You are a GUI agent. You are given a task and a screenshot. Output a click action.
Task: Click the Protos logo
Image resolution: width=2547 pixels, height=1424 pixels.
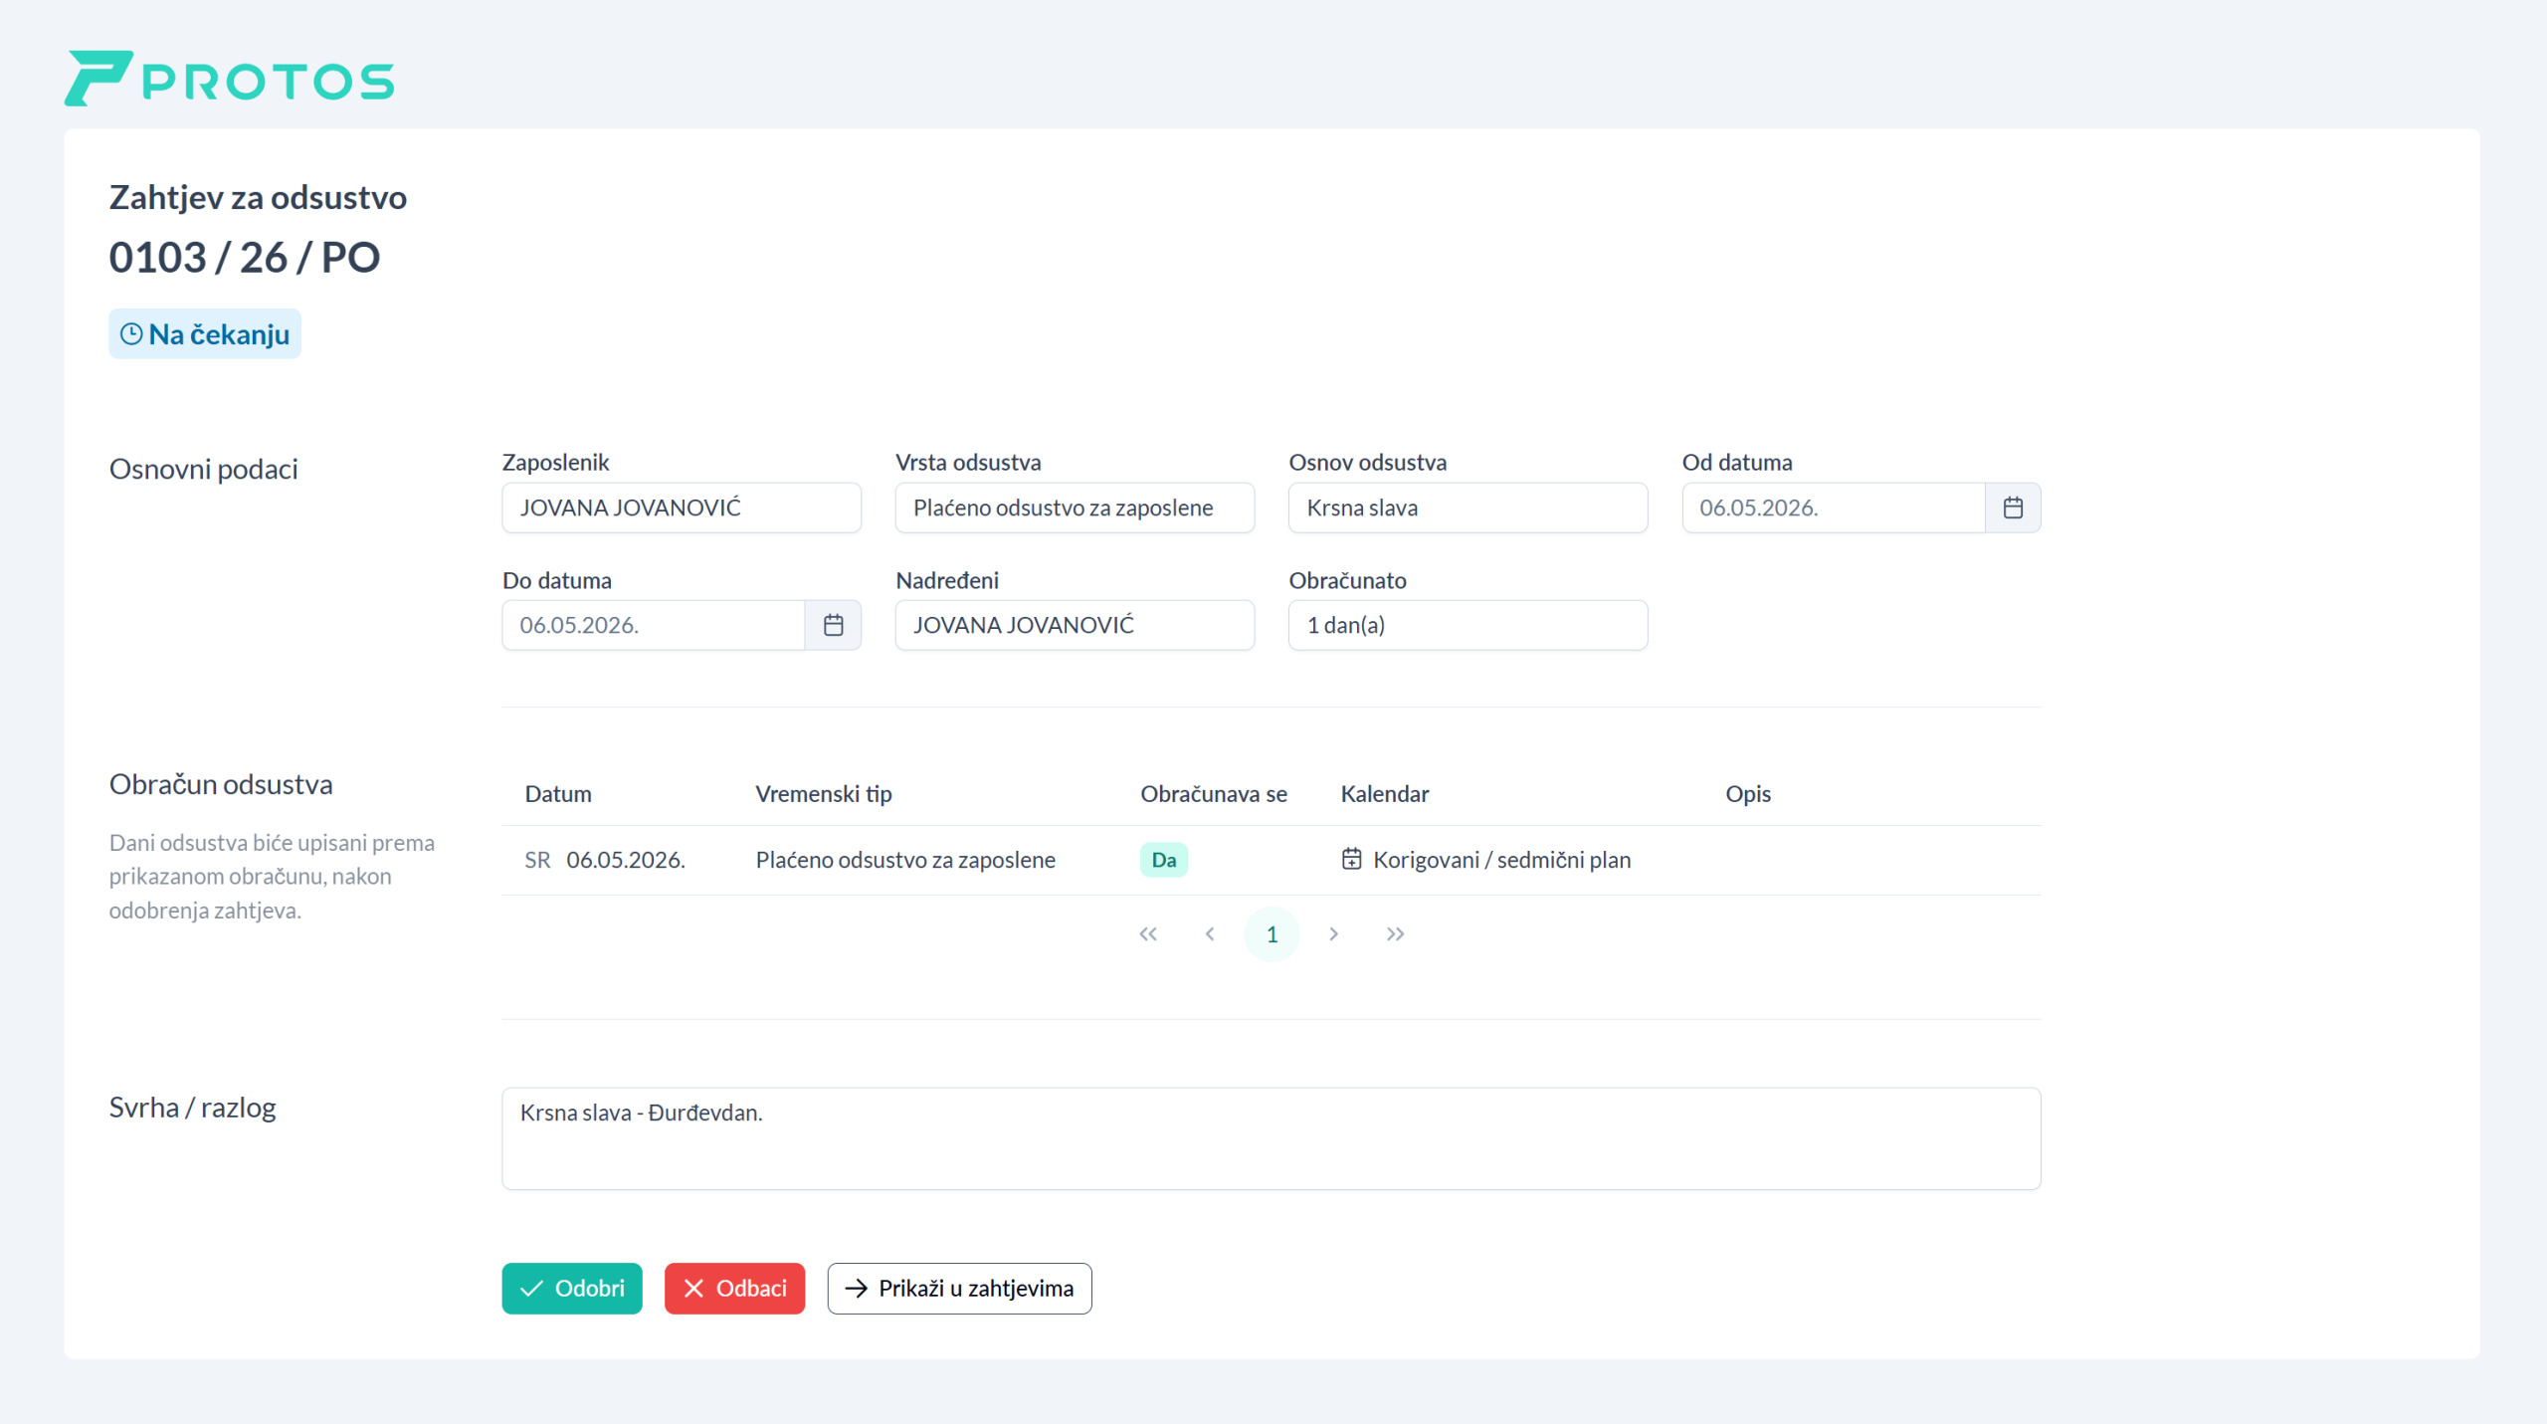click(x=229, y=79)
